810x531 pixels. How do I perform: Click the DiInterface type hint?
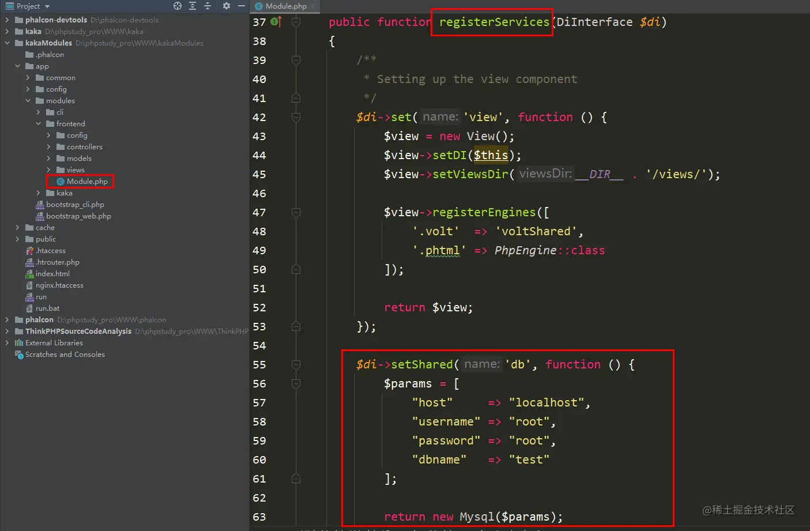[594, 22]
